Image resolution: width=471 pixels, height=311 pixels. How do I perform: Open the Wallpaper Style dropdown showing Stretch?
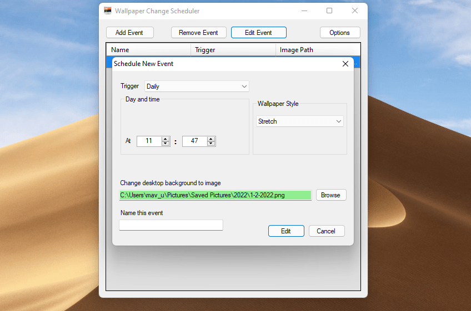(x=300, y=121)
